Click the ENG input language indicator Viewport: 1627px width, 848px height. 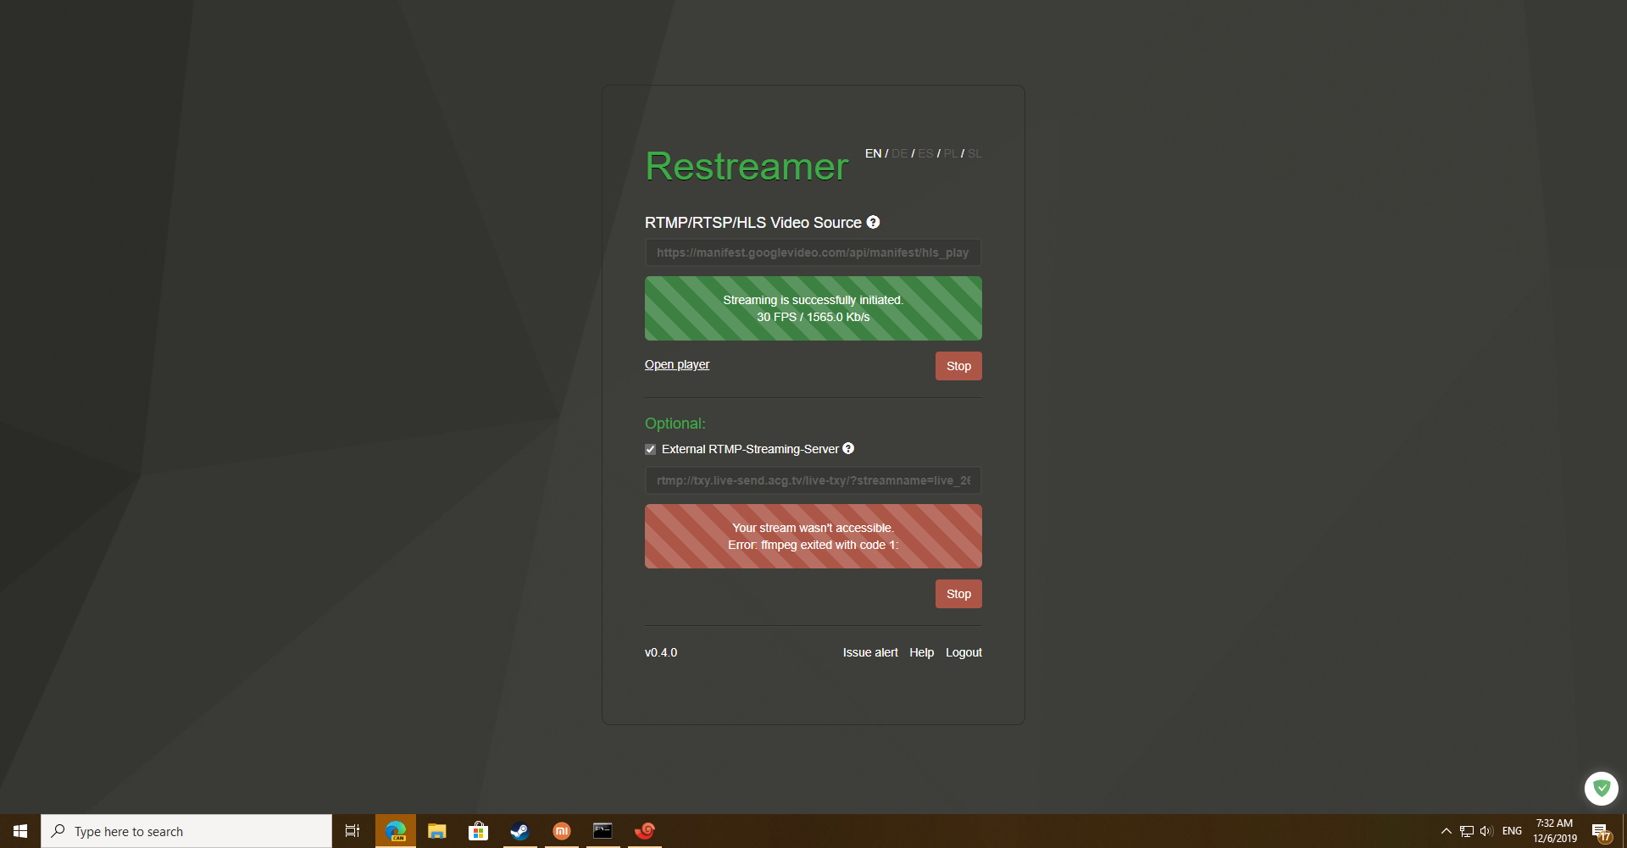[x=1512, y=831]
